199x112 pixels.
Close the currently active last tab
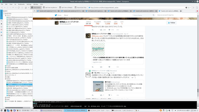coord(181,11)
